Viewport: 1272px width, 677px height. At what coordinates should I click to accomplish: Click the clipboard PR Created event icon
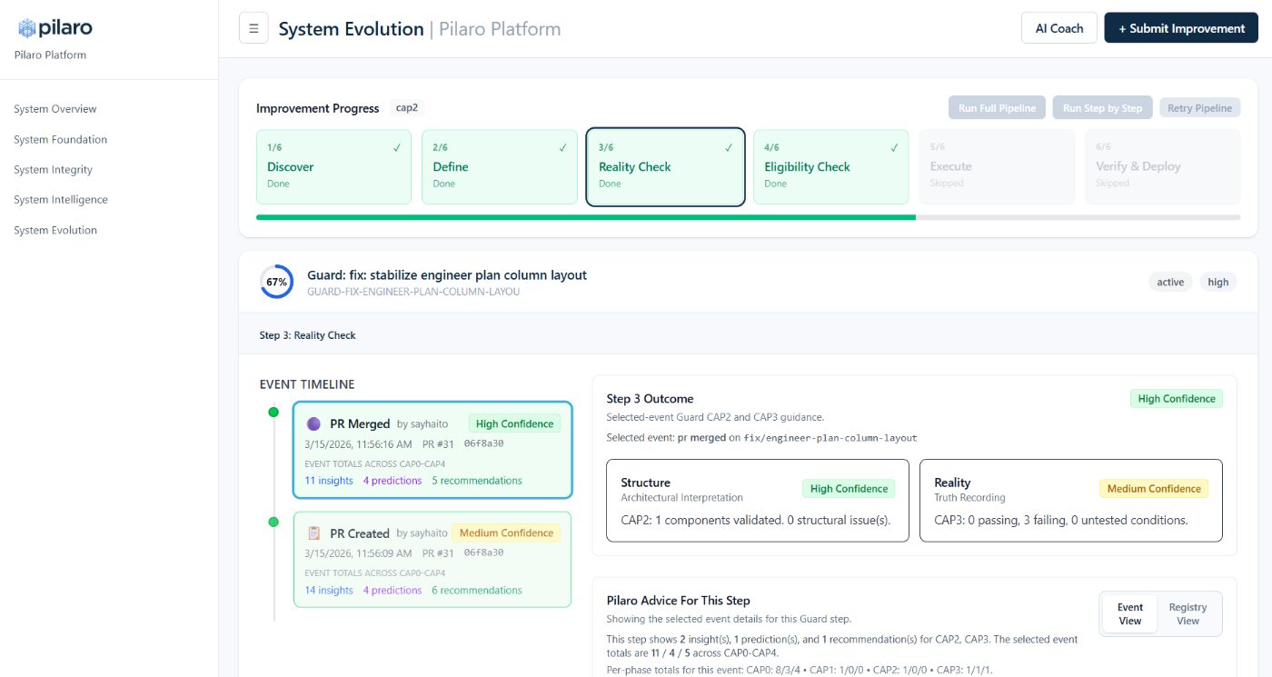pyautogui.click(x=313, y=533)
